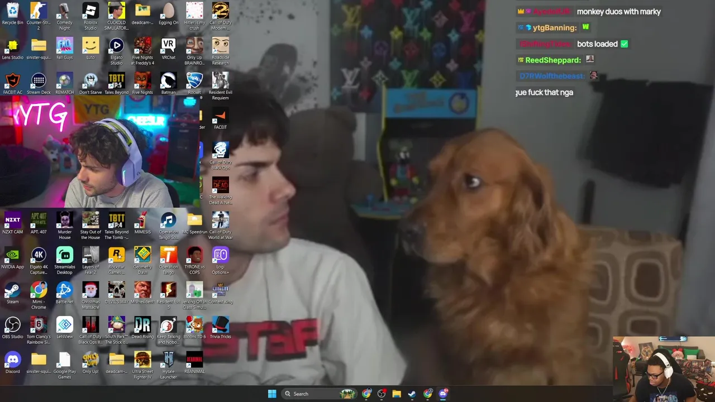Launch Call of Duty World at War
715x402 pixels.
(220, 226)
